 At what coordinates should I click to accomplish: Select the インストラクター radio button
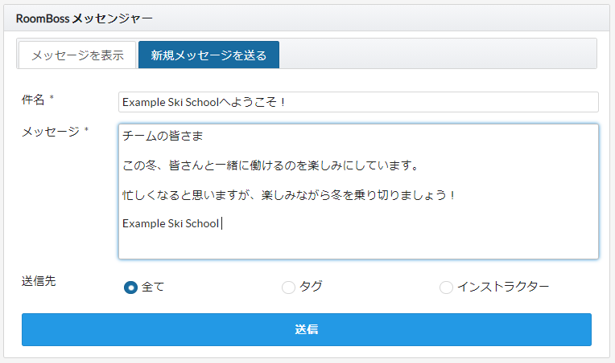tap(446, 288)
